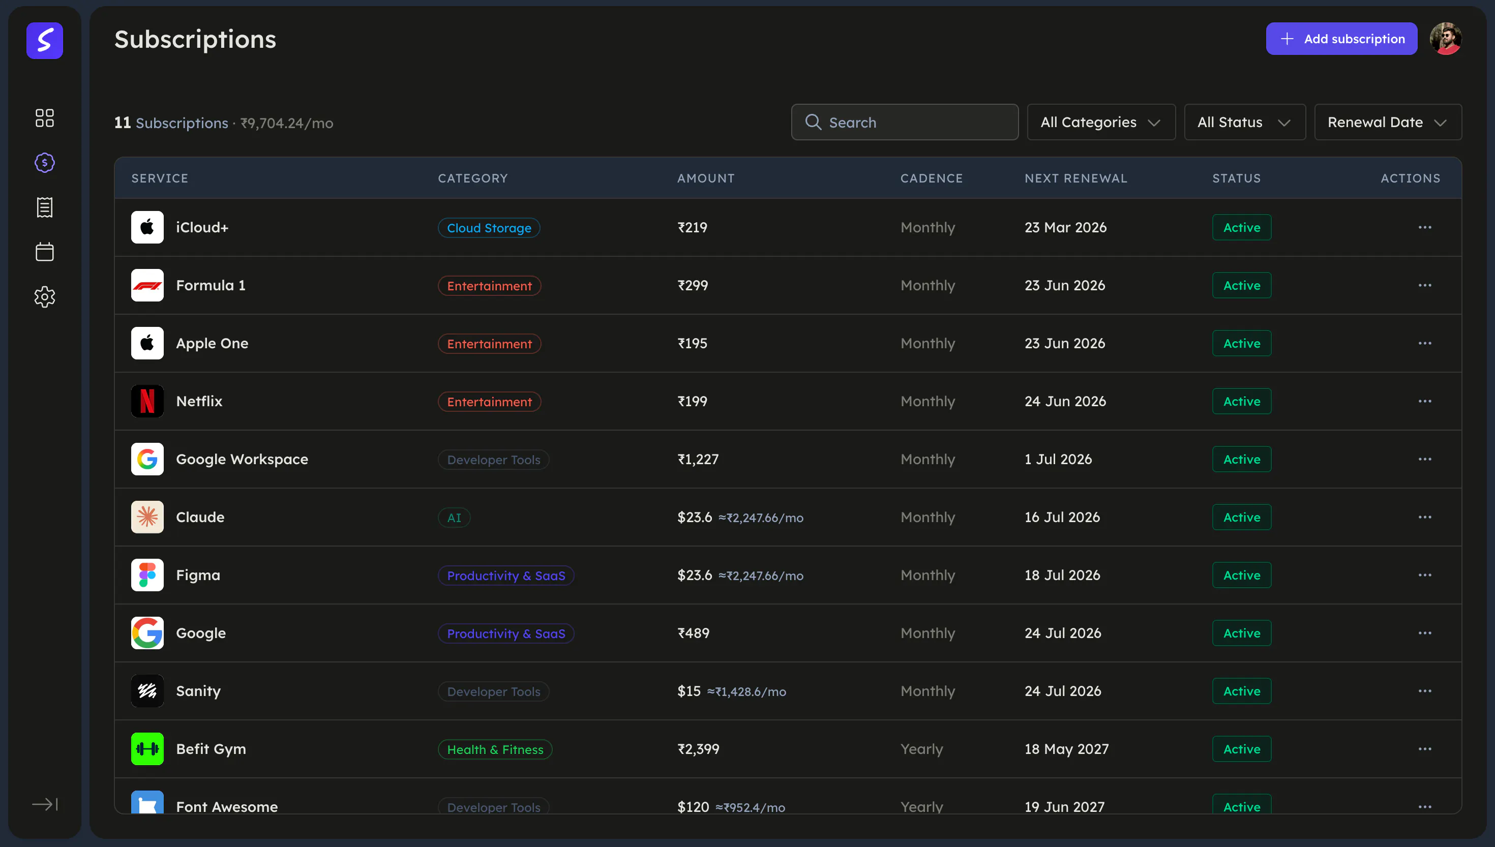Image resolution: width=1495 pixels, height=847 pixels.
Task: Click the Yearly cadence for Befit Gym
Action: tap(921, 749)
